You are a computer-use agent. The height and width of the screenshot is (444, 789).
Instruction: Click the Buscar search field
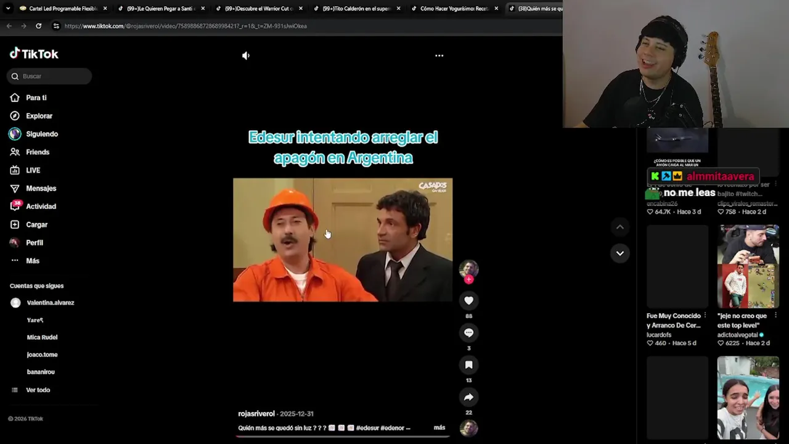point(49,76)
